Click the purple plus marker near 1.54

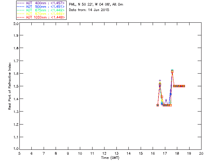coord(160,80)
